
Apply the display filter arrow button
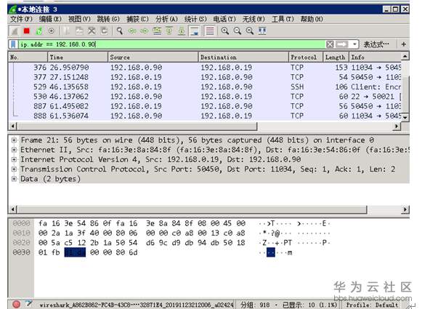click(x=342, y=44)
